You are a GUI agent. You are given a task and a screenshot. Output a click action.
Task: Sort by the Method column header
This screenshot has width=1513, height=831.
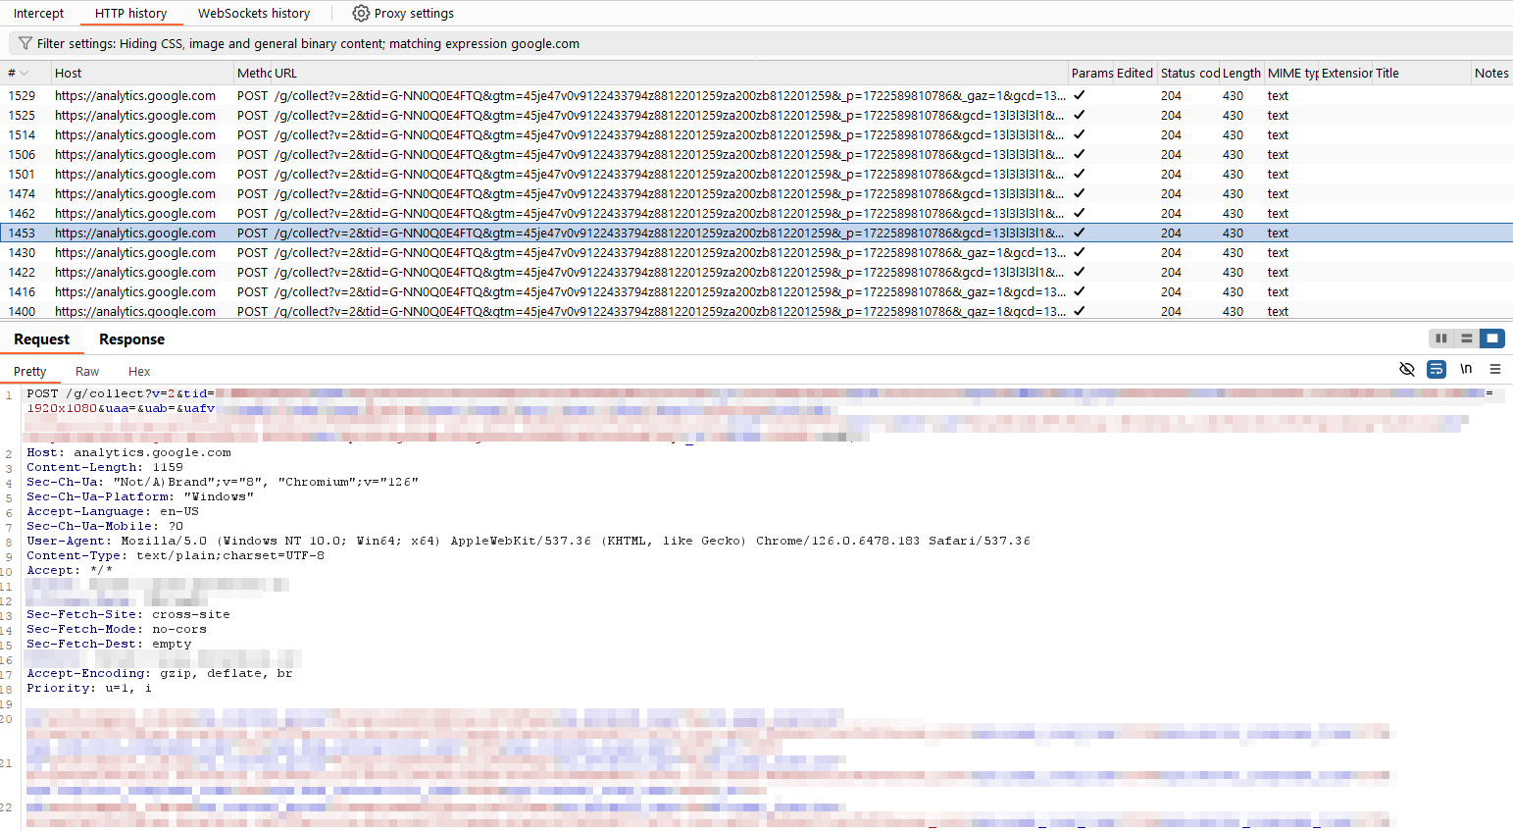pos(253,73)
